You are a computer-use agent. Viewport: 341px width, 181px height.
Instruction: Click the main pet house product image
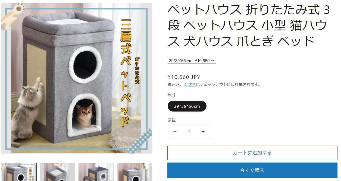pyautogui.click(x=77, y=78)
